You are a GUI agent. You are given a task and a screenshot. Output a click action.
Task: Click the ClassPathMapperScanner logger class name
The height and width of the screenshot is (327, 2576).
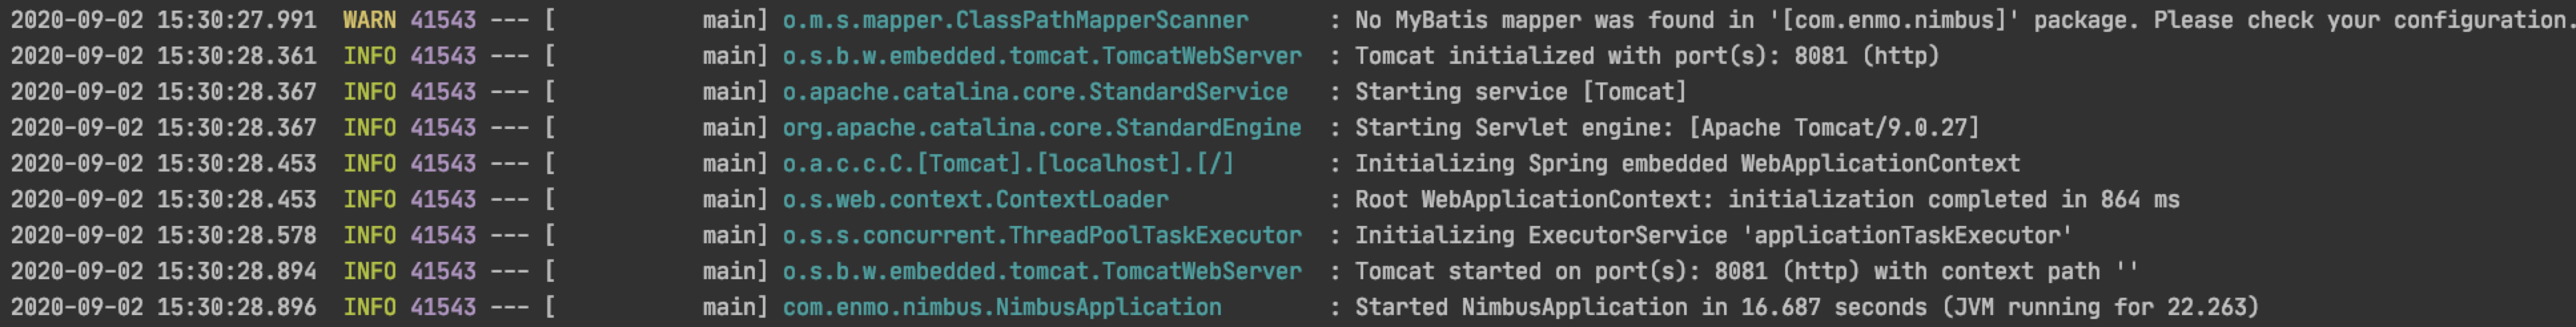(x=1015, y=20)
